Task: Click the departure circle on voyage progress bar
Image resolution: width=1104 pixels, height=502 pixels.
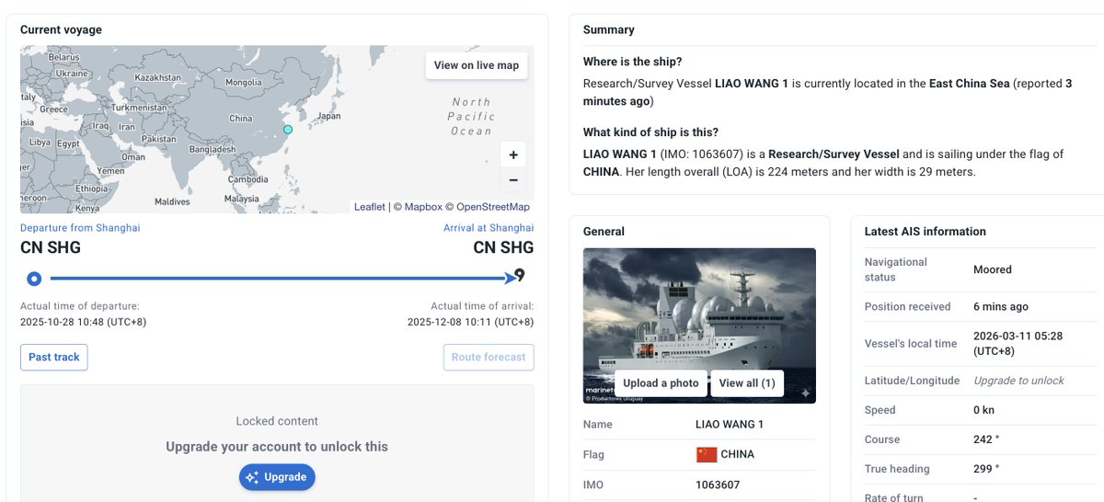Action: 34,278
